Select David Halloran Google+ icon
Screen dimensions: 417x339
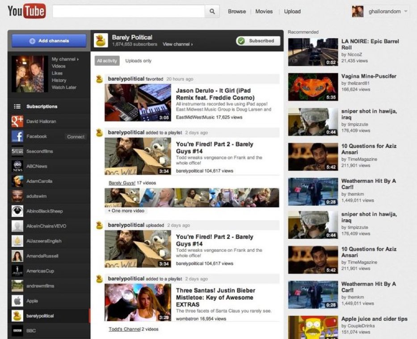tap(17, 121)
